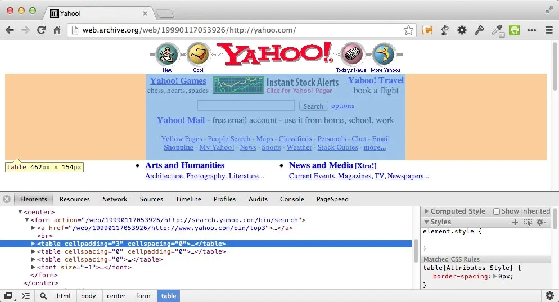Screen dimensions: 559x302
Task: Open the News and Media category
Action: (x=321, y=165)
